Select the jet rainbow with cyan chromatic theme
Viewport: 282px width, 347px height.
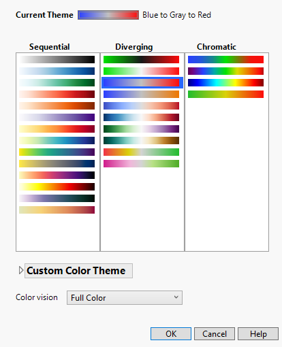tap(225, 82)
